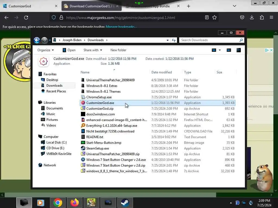The image size is (278, 208).
Task: Open a new Firefox tab
Action: pyautogui.click(x=188, y=6)
